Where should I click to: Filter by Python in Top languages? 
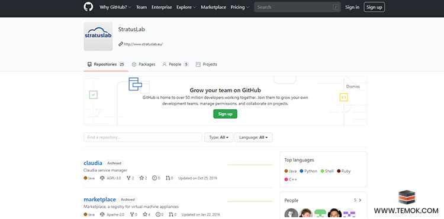(308, 171)
